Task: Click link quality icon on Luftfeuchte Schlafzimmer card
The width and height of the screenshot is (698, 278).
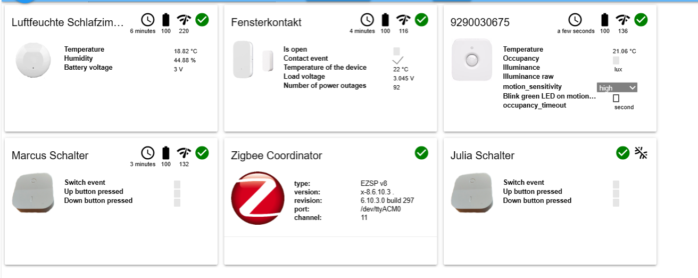Action: [x=184, y=20]
